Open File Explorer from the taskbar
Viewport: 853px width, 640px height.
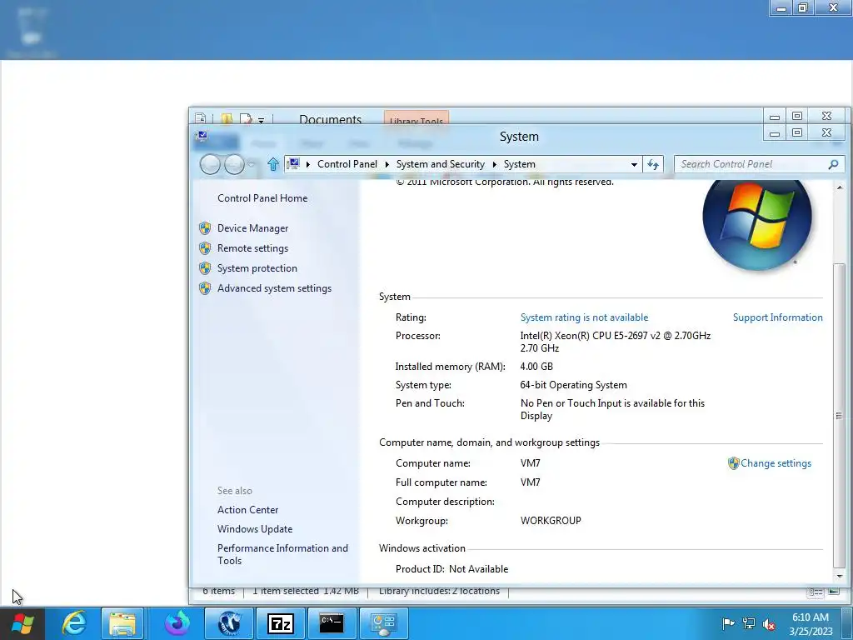tap(122, 623)
